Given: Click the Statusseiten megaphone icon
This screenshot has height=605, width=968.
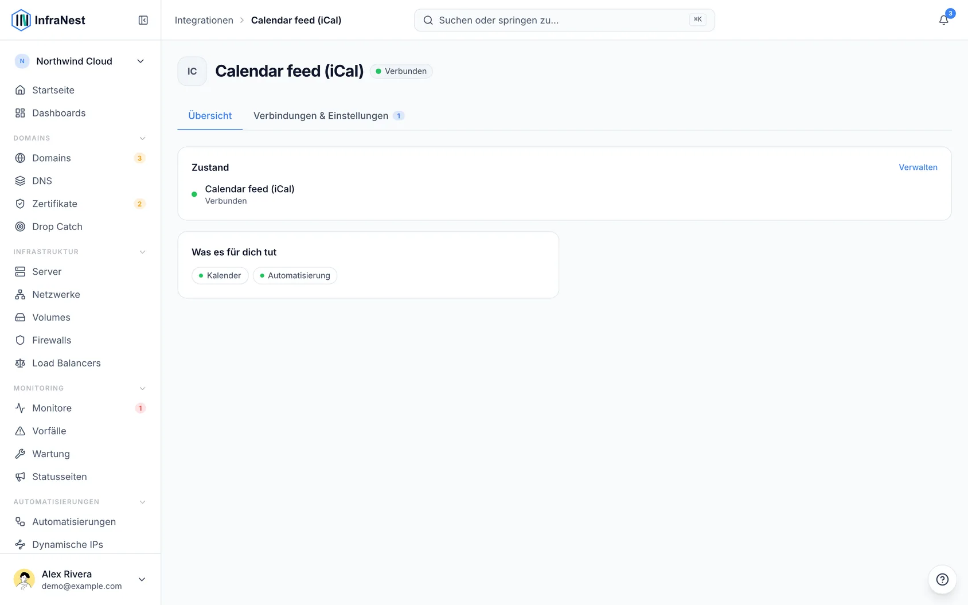Looking at the screenshot, I should pyautogui.click(x=20, y=477).
